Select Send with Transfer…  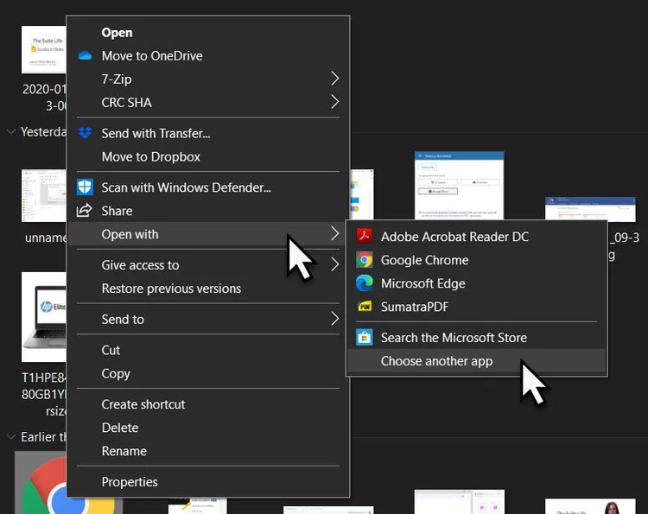208,133
